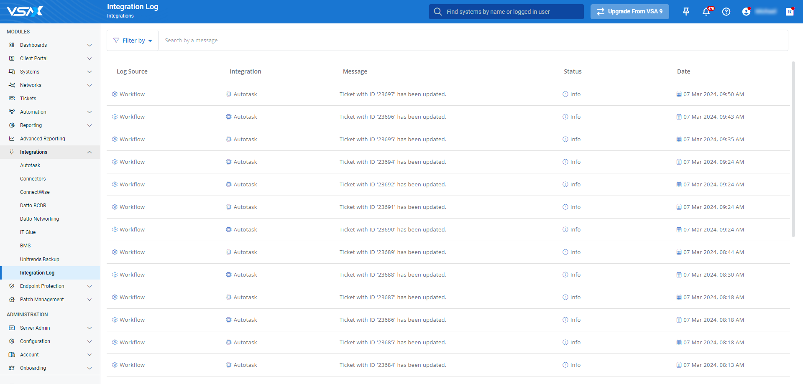Viewport: 803px width, 384px height.
Task: Click date 07 Mar 2024, 08:30 AM
Action: [713, 275]
